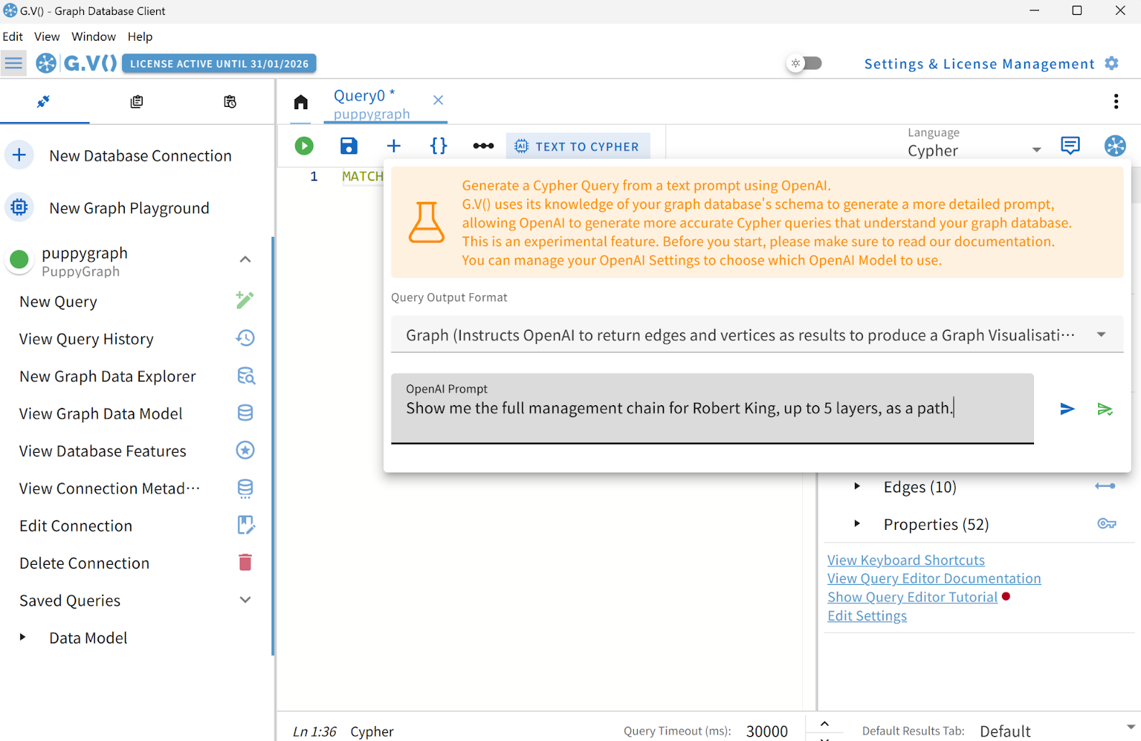Expand the Properties (52) item
This screenshot has width=1141, height=741.
point(857,524)
